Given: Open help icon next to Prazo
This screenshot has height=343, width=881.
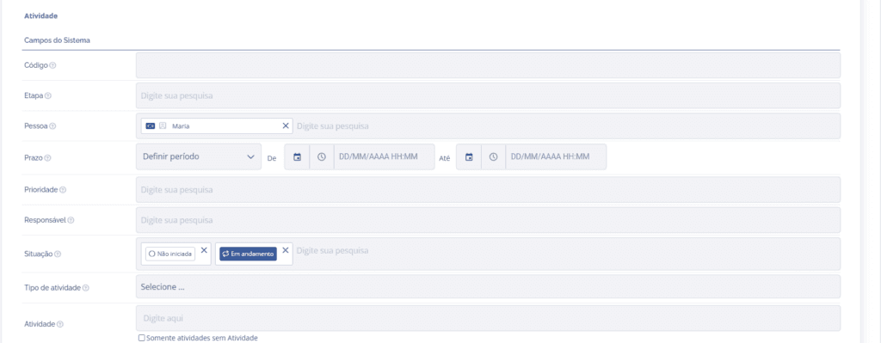Looking at the screenshot, I should (x=48, y=158).
